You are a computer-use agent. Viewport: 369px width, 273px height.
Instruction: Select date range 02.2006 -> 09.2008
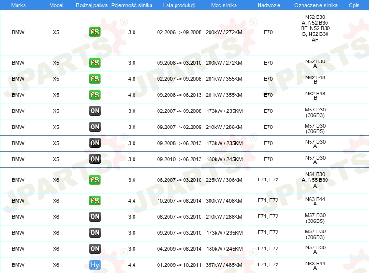[179, 32]
